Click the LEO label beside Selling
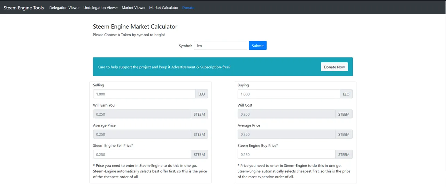The height and width of the screenshot is (187, 446). coord(202,94)
